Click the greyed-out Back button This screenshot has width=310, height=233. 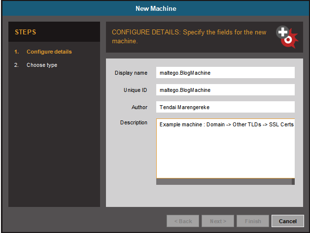point(183,221)
